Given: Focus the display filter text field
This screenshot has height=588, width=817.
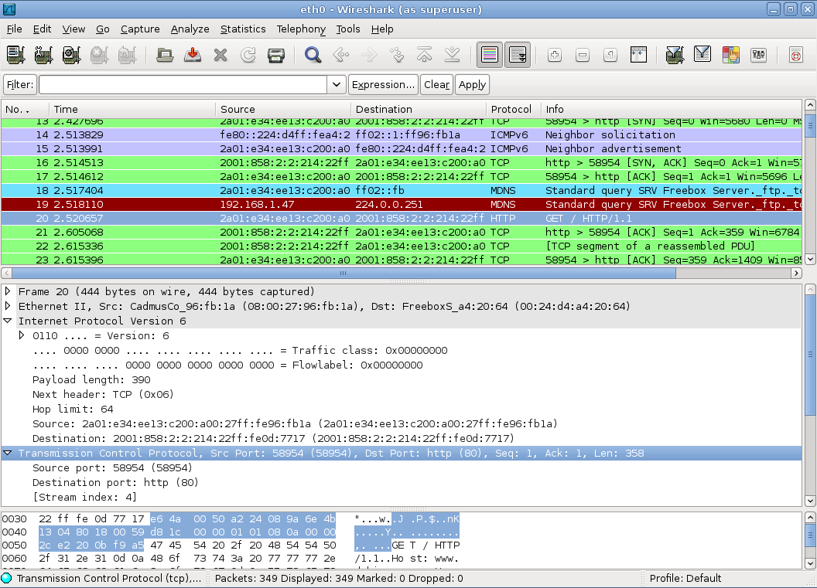Looking at the screenshot, I should click(x=183, y=84).
